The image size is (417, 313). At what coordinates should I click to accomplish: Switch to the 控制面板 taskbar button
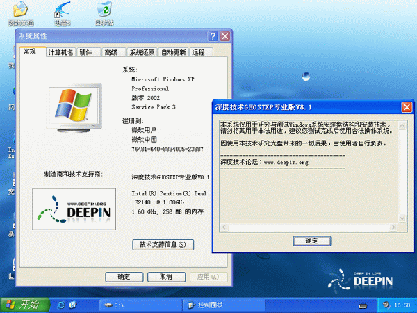[224, 305]
